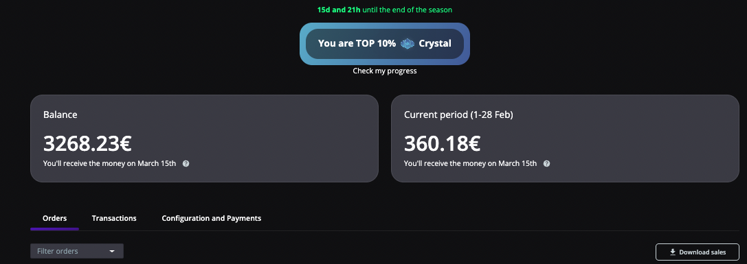Viewport: 747px width, 264px height.
Task: Click the Crystal gem icon in badge
Action: click(x=408, y=44)
